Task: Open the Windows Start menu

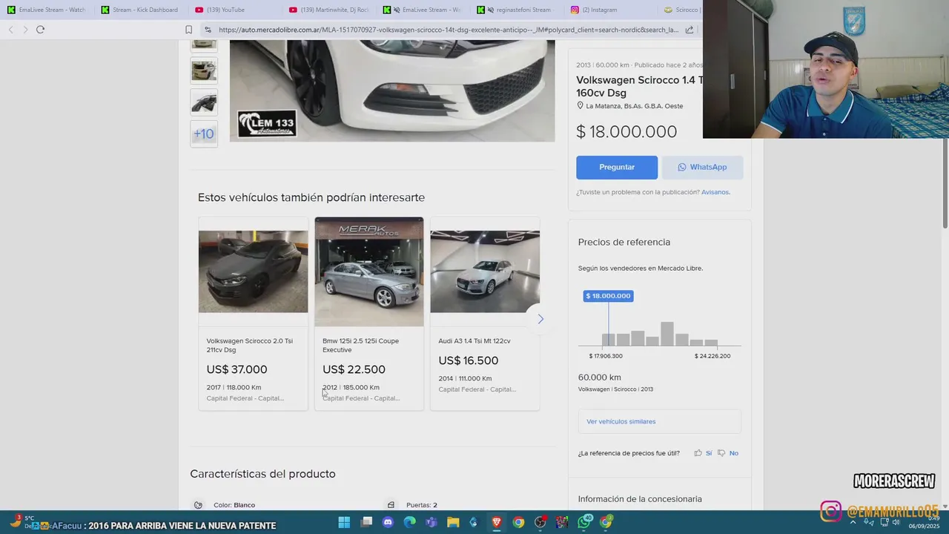Action: (x=344, y=522)
